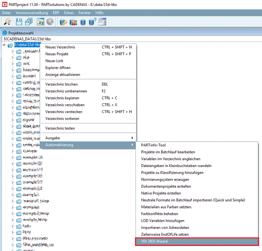
Task: Select Verzeichnis löschen
Action: [x=88, y=84]
